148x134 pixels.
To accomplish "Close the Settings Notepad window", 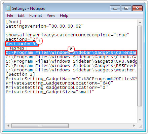I will [137, 8].
